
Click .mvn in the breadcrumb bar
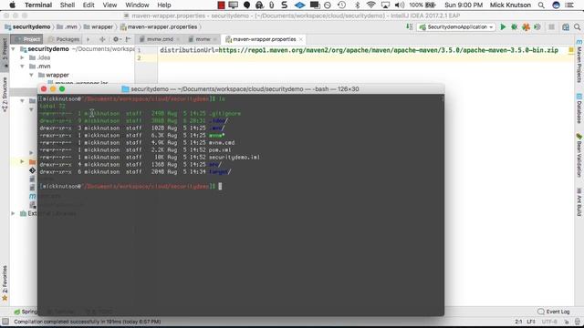click(67, 26)
